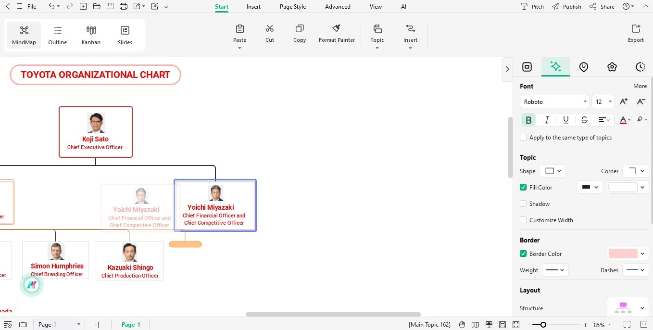This screenshot has width=653, height=330.
Task: Toggle bold formatting button
Action: (x=528, y=120)
